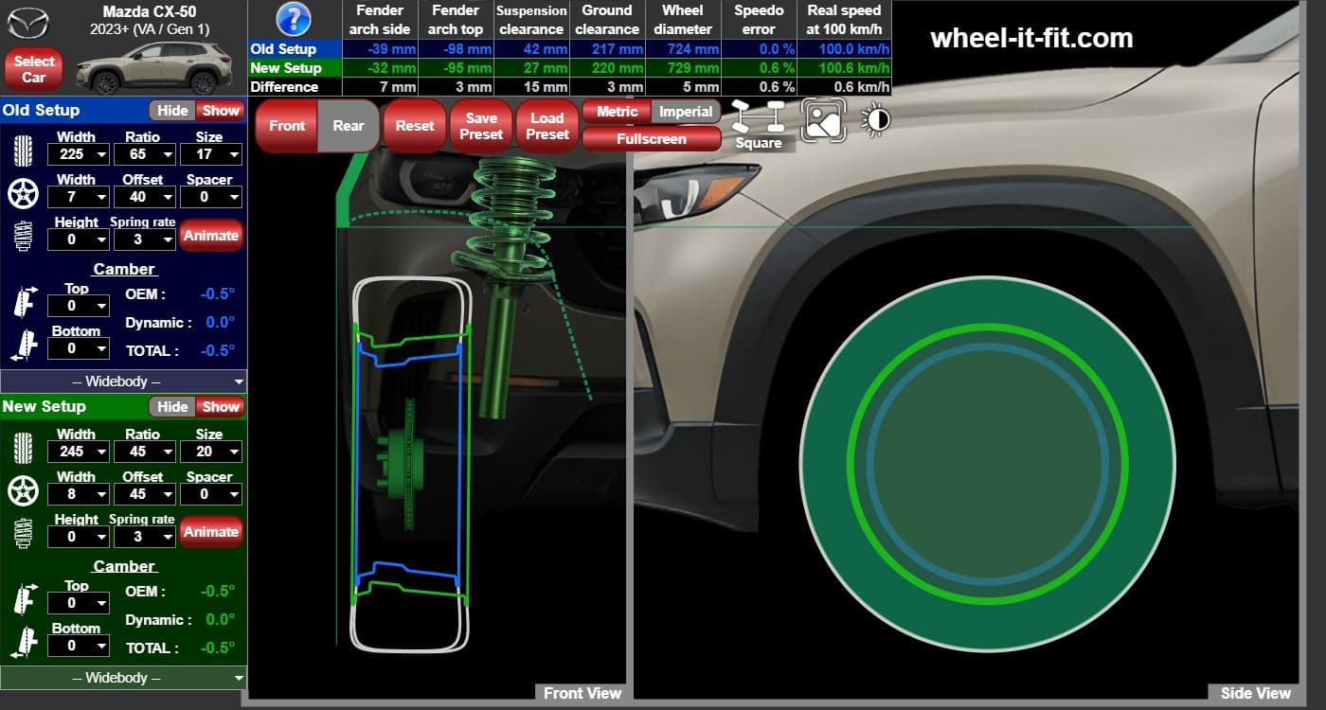This screenshot has height=710, width=1326.
Task: Show the Old Setup overlay
Action: (x=221, y=111)
